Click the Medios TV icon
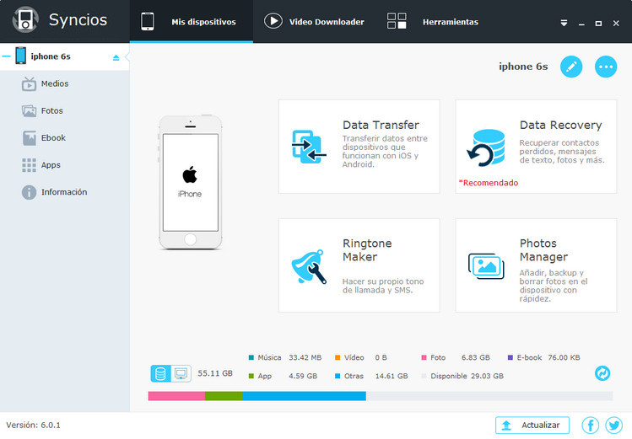The image size is (632, 439). 29,83
